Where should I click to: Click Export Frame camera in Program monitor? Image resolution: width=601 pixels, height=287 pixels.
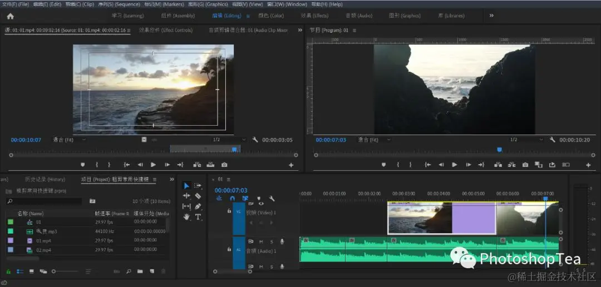pyautogui.click(x=525, y=165)
